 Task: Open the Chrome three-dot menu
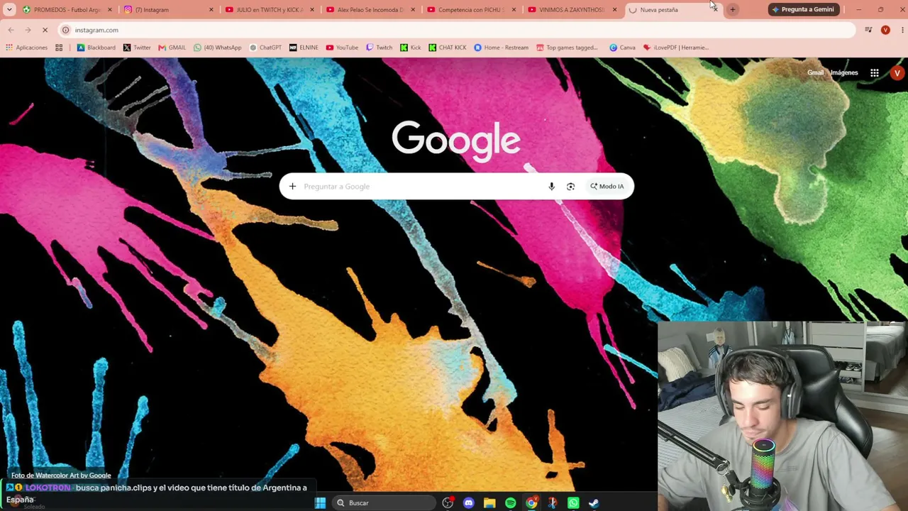click(902, 30)
